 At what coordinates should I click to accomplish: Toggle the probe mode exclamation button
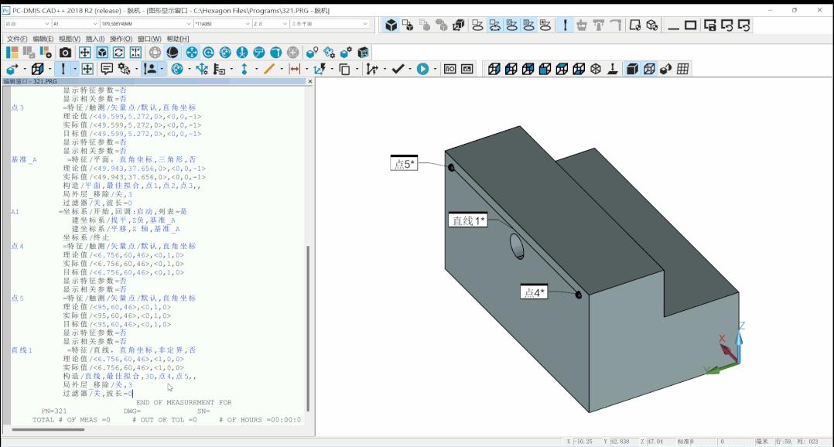(63, 70)
